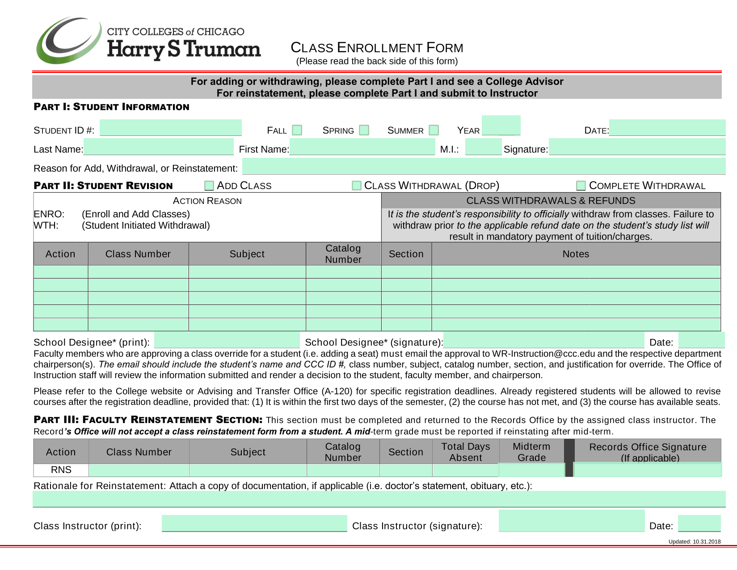
Task: Click the RNS row Class Number field
Action: [x=139, y=470]
